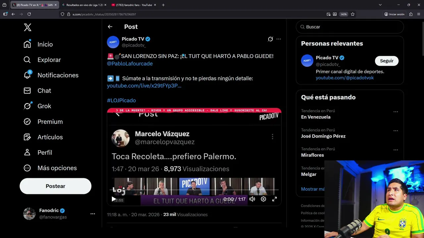Open options for Miraflores trend
The image size is (424, 238).
click(396, 150)
